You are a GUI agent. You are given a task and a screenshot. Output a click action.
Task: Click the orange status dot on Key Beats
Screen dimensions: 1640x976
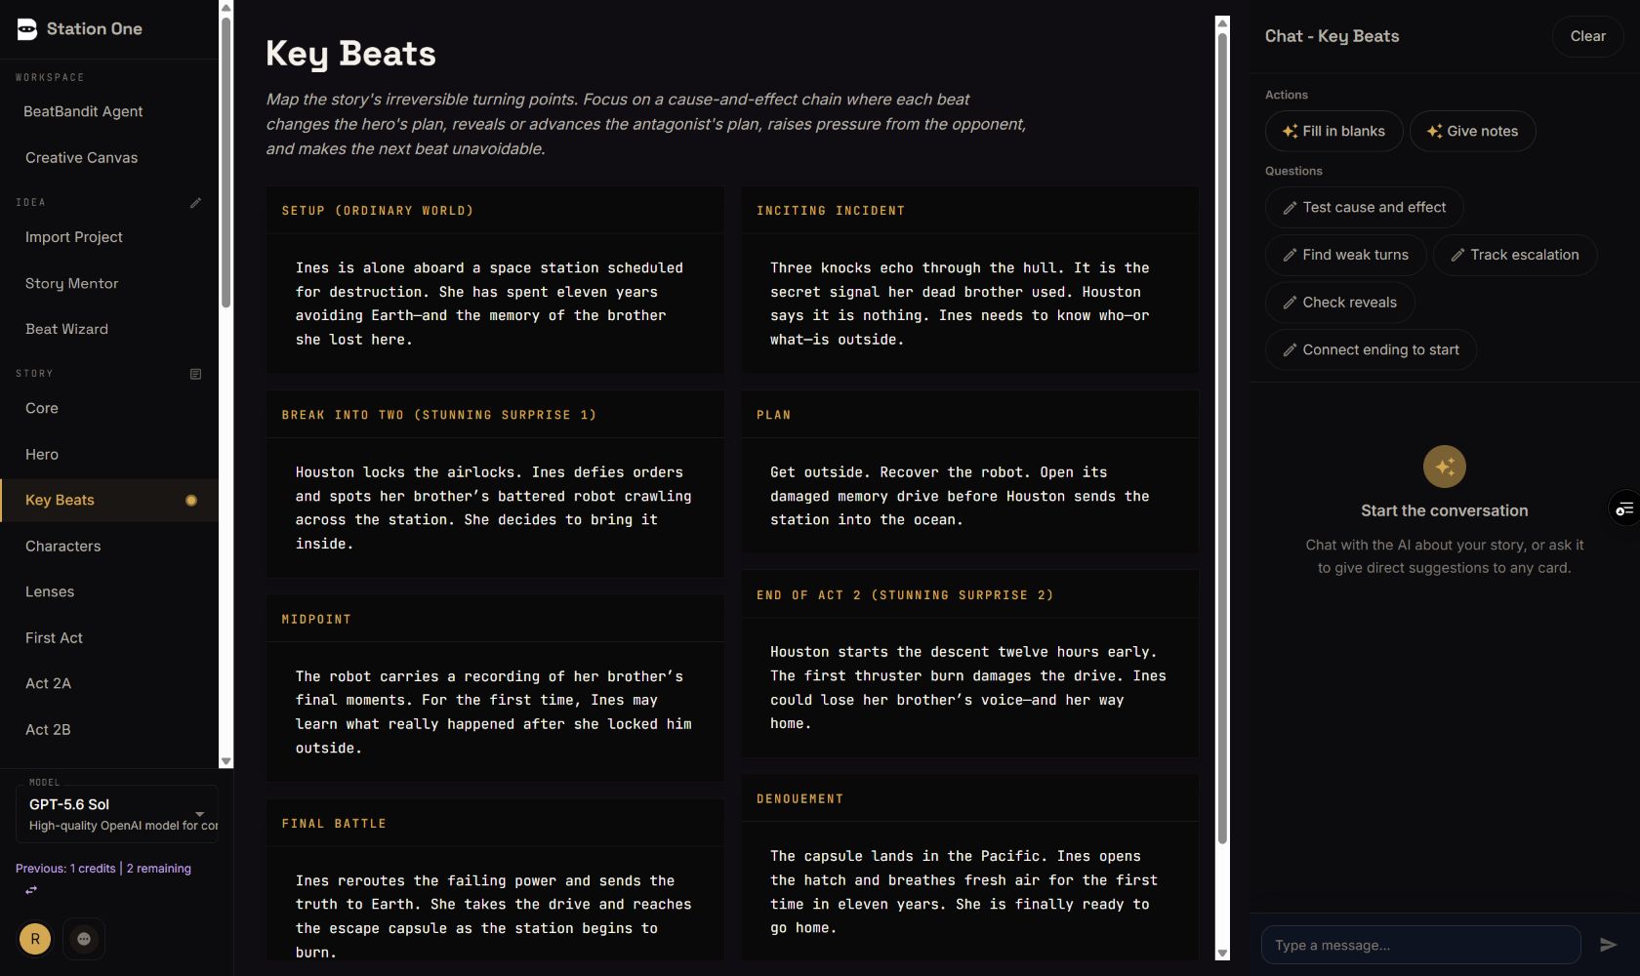[x=191, y=501]
